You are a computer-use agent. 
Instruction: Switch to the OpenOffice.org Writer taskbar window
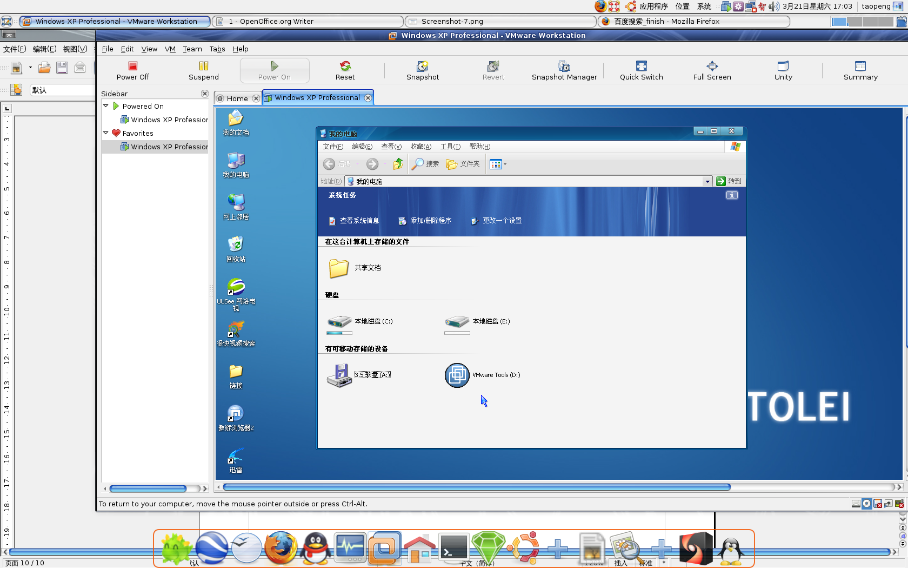(x=309, y=21)
